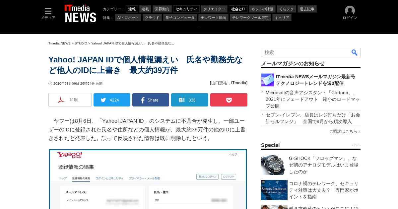Open the セブン-イレブン self-register article

(313, 118)
